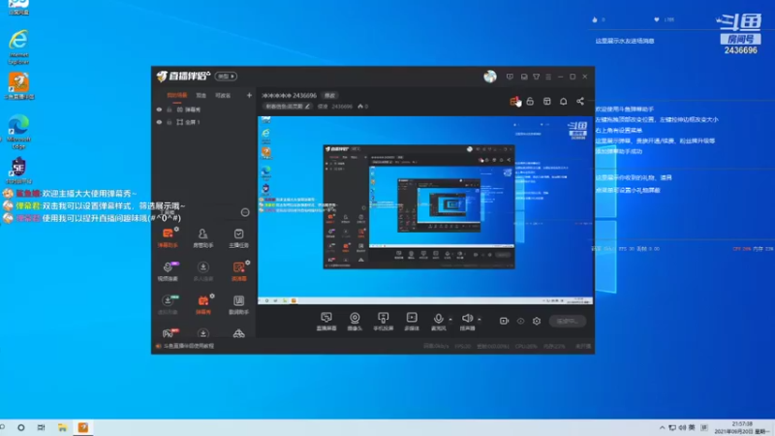Expand speaker options arrow

point(479,320)
